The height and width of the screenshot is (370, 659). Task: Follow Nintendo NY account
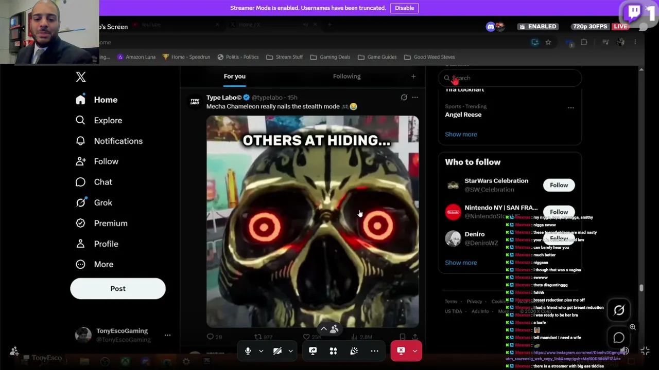click(x=559, y=212)
